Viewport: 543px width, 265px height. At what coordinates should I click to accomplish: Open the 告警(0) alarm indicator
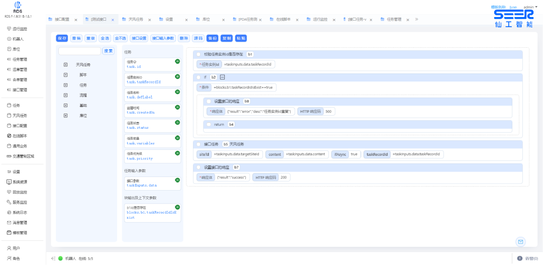click(527, 258)
